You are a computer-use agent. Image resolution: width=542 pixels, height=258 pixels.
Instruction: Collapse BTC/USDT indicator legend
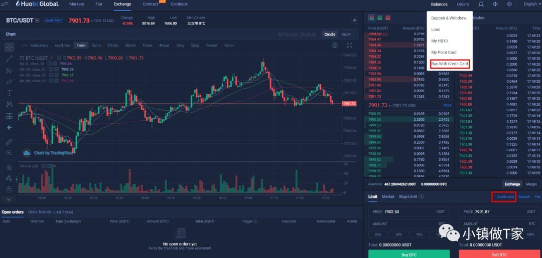click(x=22, y=58)
